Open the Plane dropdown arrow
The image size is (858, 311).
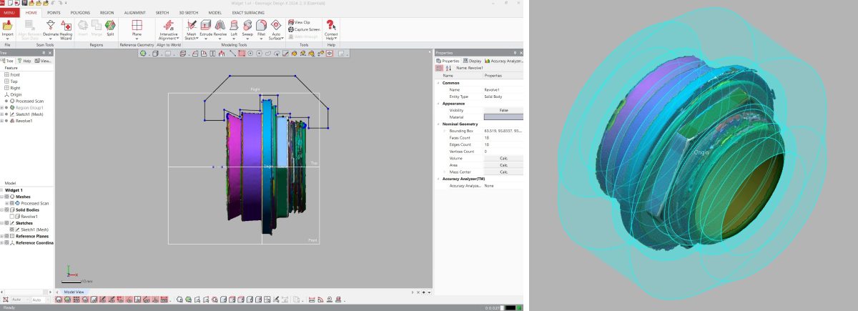click(137, 38)
